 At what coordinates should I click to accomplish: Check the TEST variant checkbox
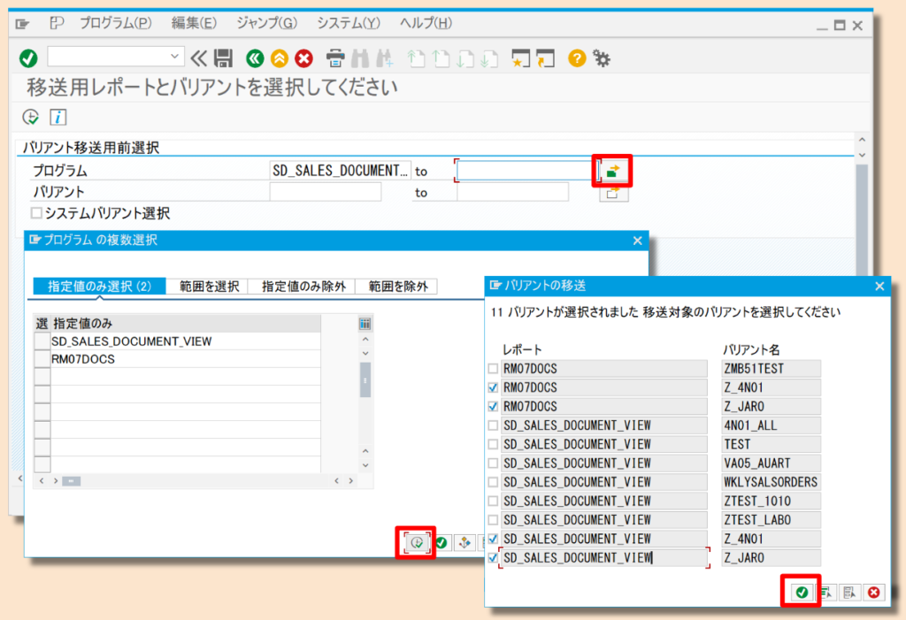pos(493,444)
